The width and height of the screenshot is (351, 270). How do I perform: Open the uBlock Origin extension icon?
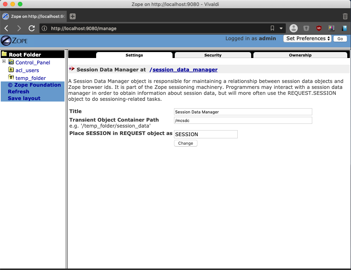(x=319, y=28)
